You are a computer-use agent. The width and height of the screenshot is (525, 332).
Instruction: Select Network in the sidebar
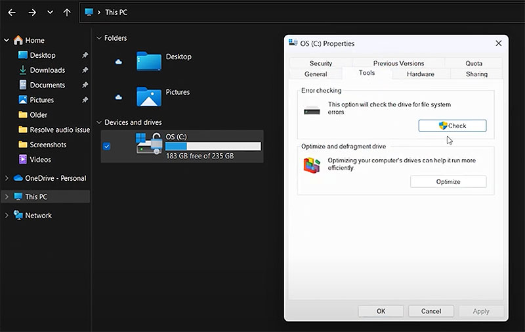point(38,215)
